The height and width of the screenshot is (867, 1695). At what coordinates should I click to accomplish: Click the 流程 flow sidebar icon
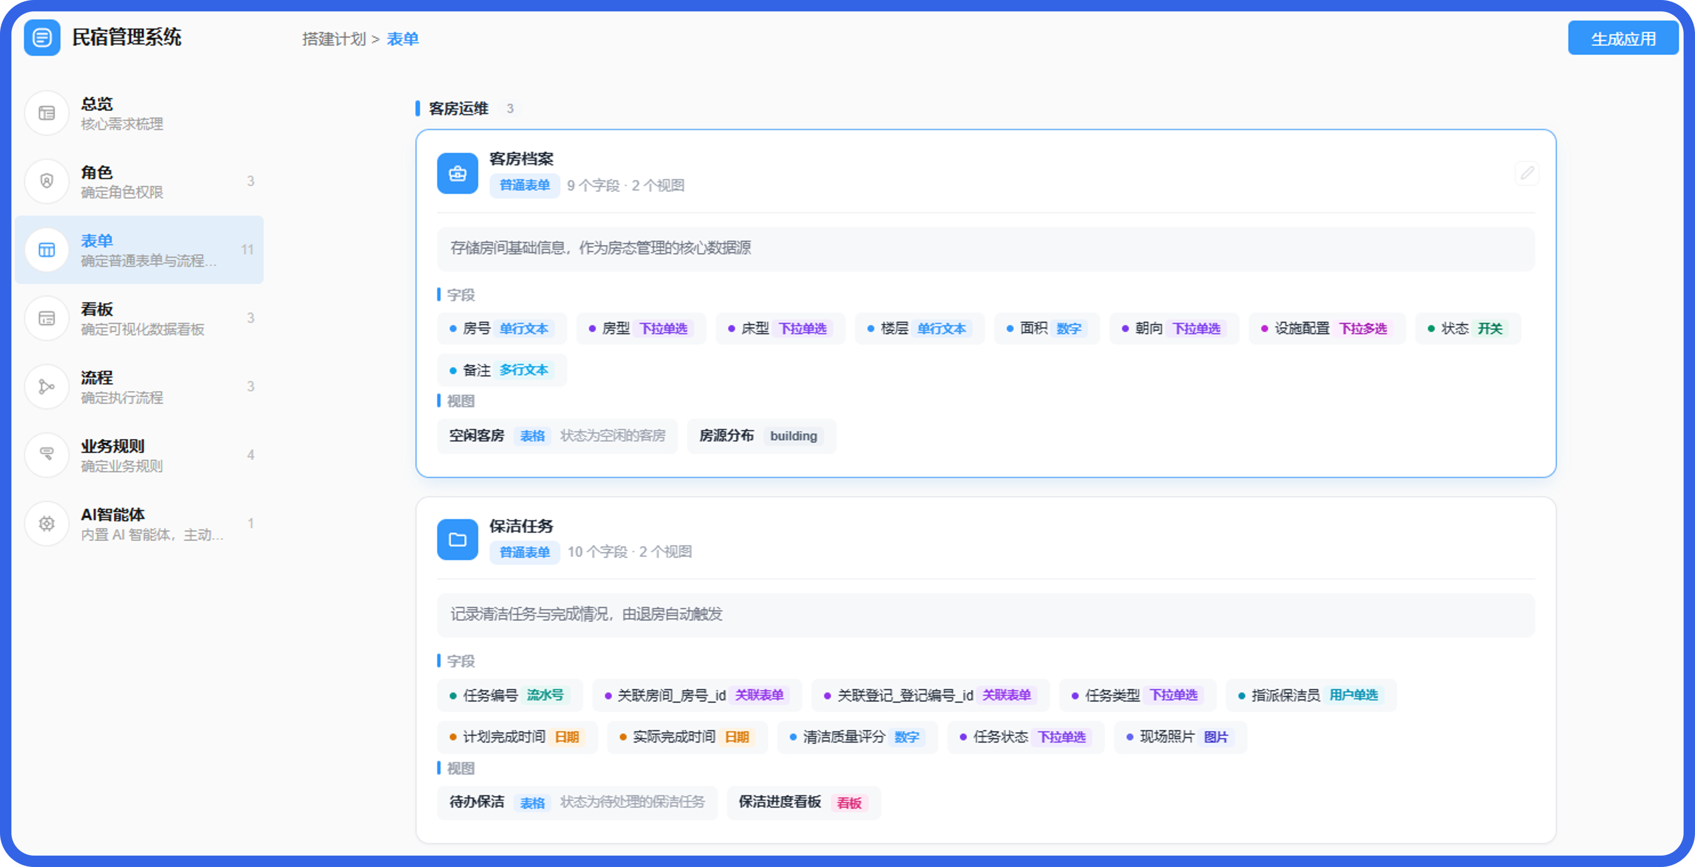coord(47,387)
